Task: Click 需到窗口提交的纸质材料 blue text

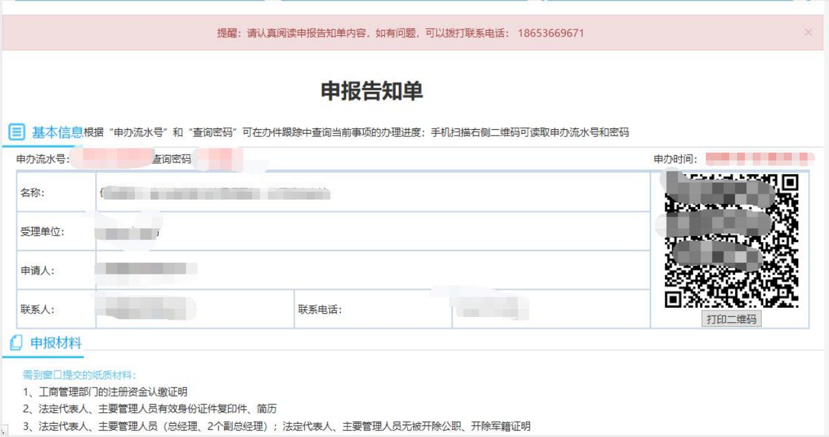Action: pos(80,375)
